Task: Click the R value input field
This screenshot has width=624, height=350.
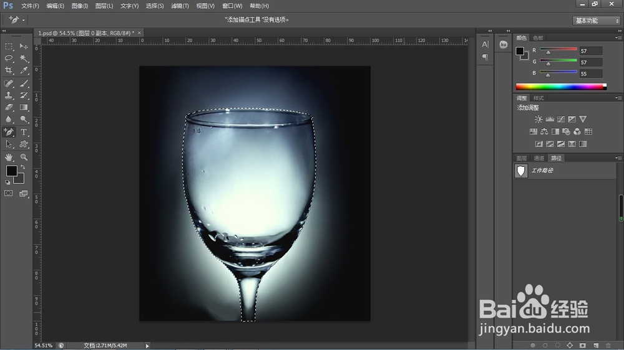Action: pyautogui.click(x=590, y=51)
